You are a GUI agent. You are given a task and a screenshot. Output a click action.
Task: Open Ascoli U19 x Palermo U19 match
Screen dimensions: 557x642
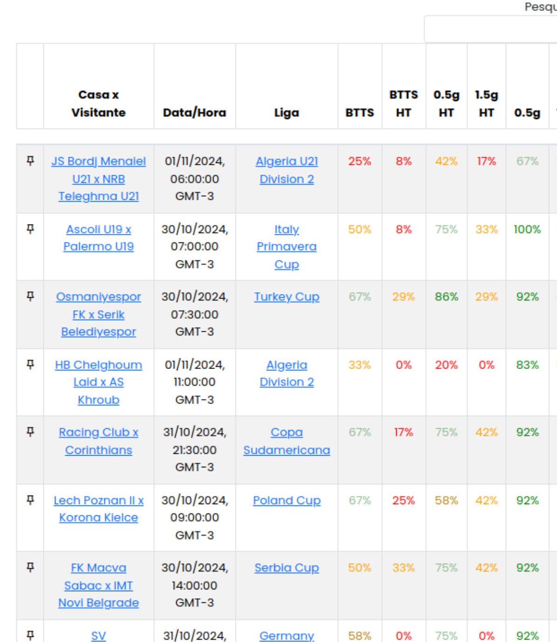pos(98,238)
